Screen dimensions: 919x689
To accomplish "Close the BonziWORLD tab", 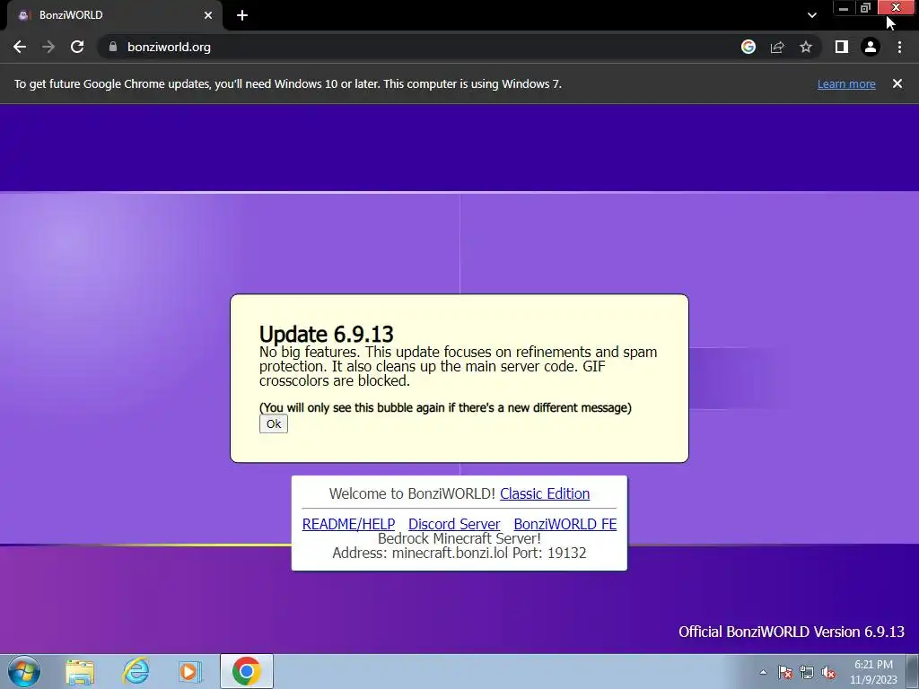I will 208,15.
